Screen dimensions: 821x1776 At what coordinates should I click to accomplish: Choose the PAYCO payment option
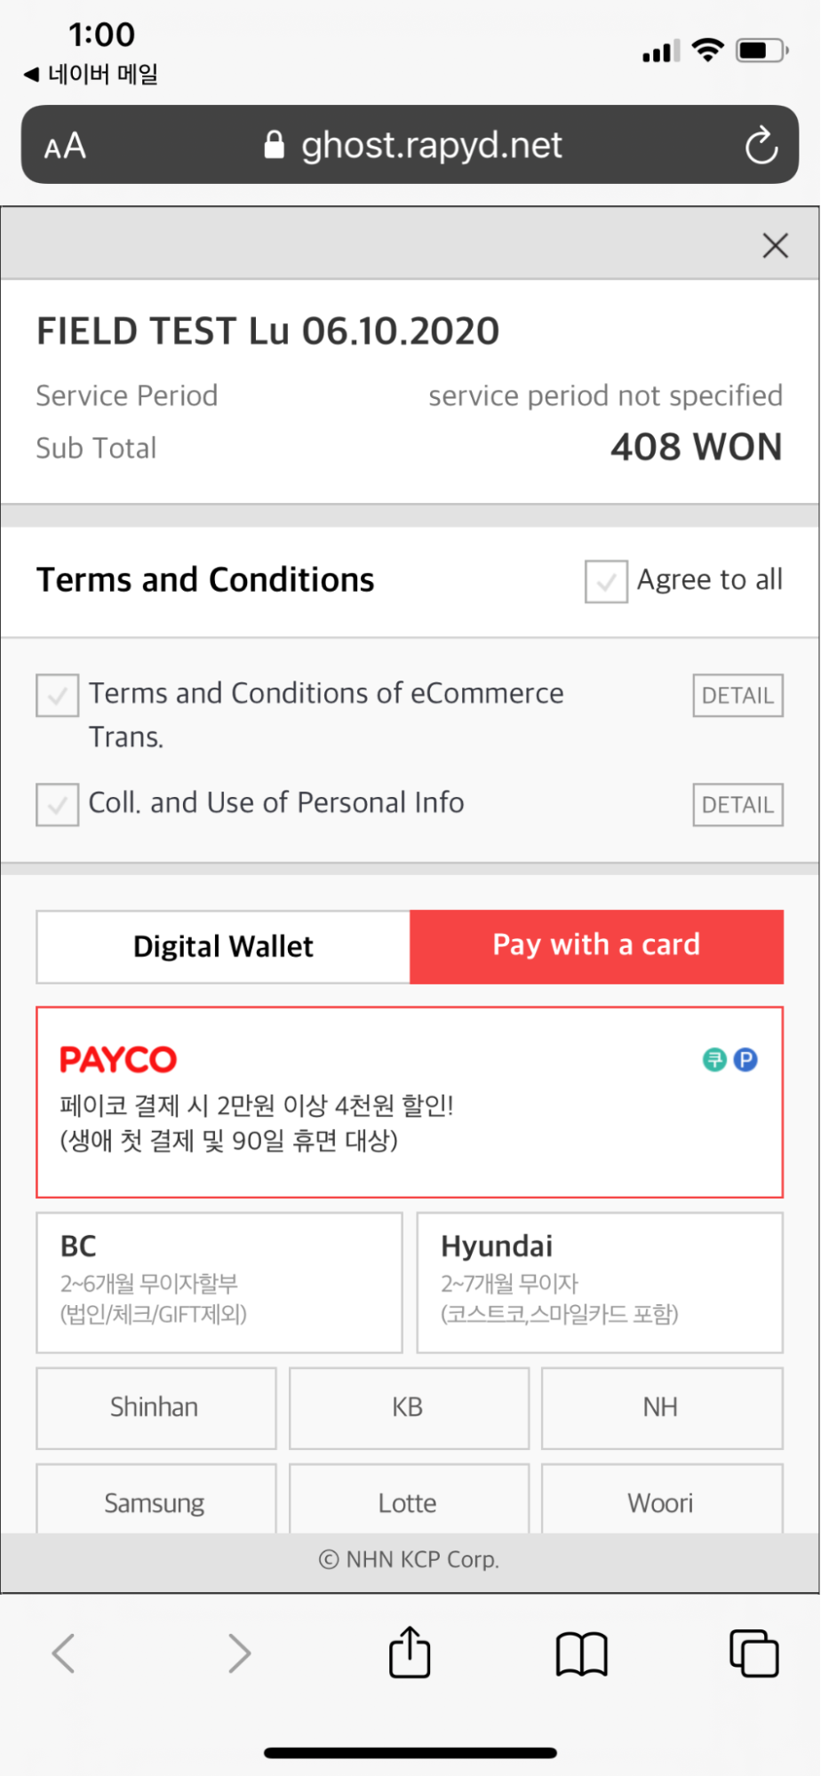point(410,1102)
